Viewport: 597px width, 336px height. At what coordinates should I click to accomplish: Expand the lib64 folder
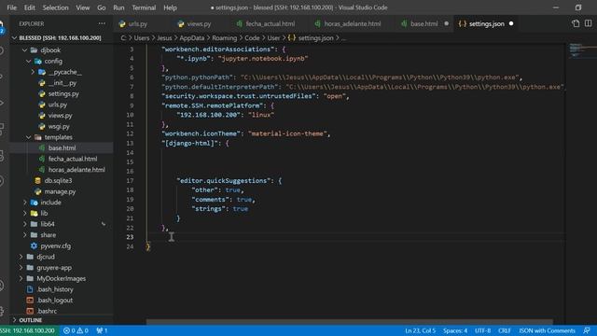click(x=25, y=224)
